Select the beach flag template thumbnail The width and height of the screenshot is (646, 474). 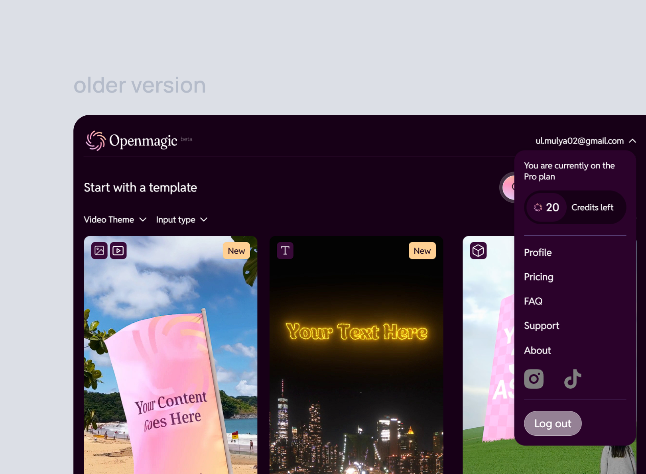pyautogui.click(x=171, y=355)
